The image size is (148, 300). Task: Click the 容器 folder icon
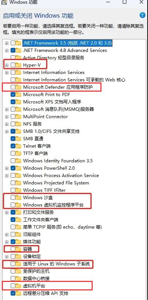pyautogui.click(x=18, y=249)
